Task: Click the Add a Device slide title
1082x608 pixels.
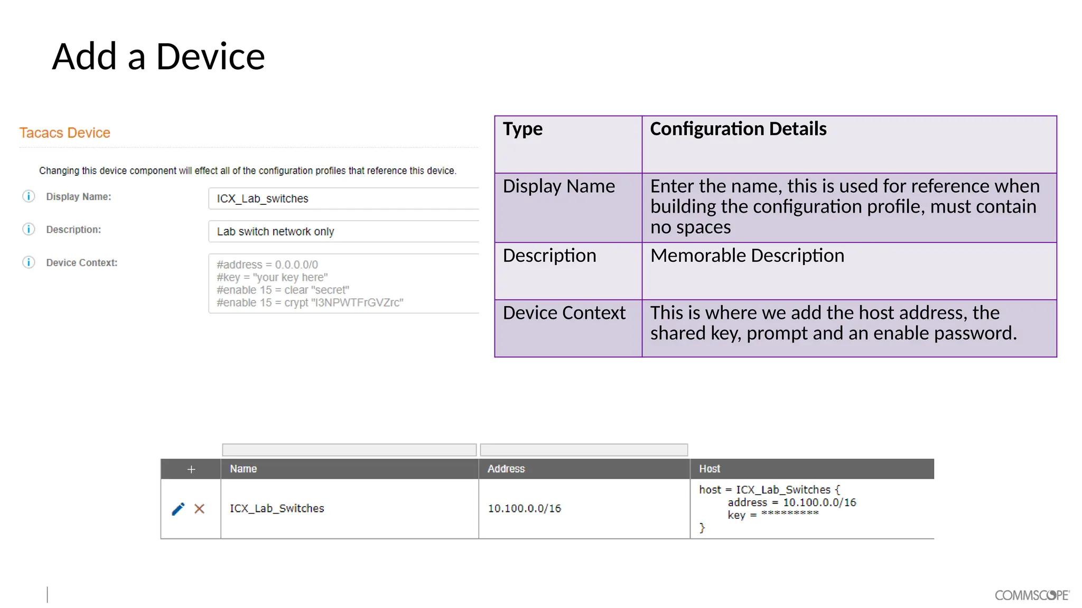Action: (158, 56)
